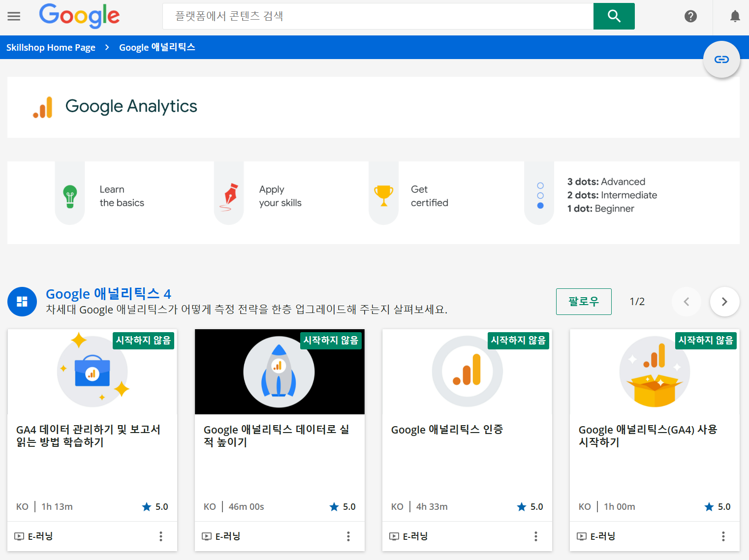Open more options for GA4 사용 시작하기 card
Screen dimensions: 749x560
point(723,536)
